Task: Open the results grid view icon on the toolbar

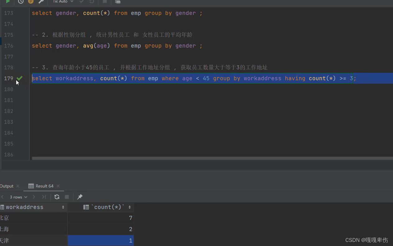Action: tap(118, 2)
